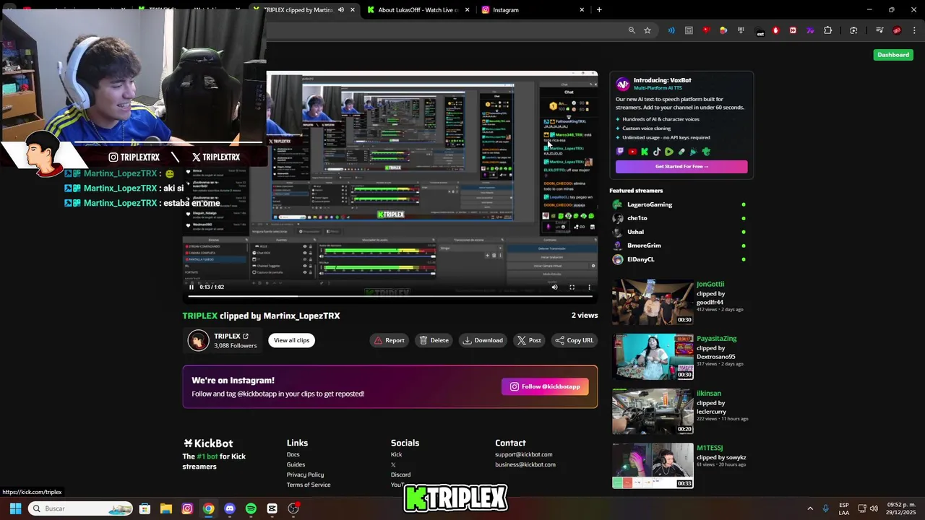Seek on the clip video progress bar

(390, 295)
